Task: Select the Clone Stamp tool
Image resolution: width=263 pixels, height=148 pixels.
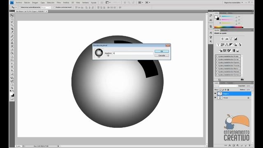Action: [12, 43]
